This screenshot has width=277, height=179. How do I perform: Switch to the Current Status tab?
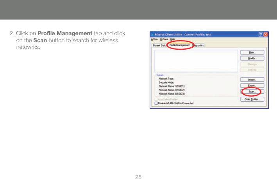[159, 45]
